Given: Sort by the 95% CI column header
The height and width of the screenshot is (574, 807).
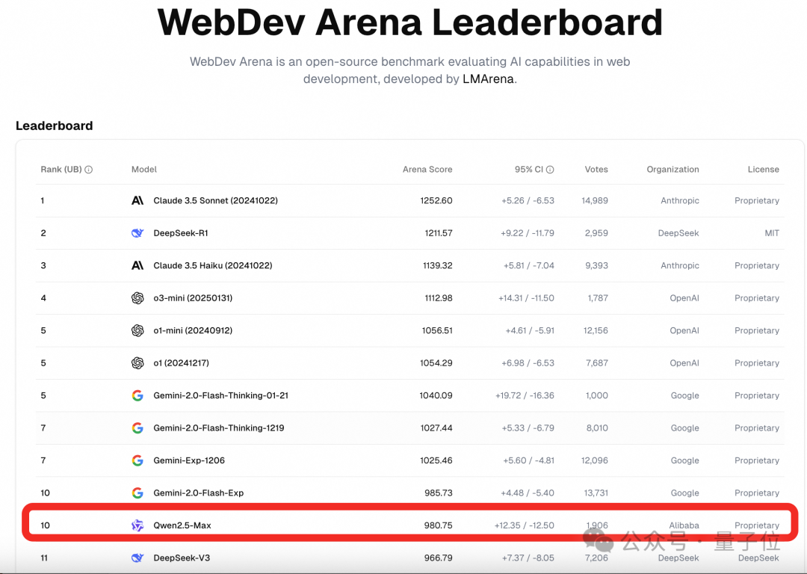Looking at the screenshot, I should [528, 170].
